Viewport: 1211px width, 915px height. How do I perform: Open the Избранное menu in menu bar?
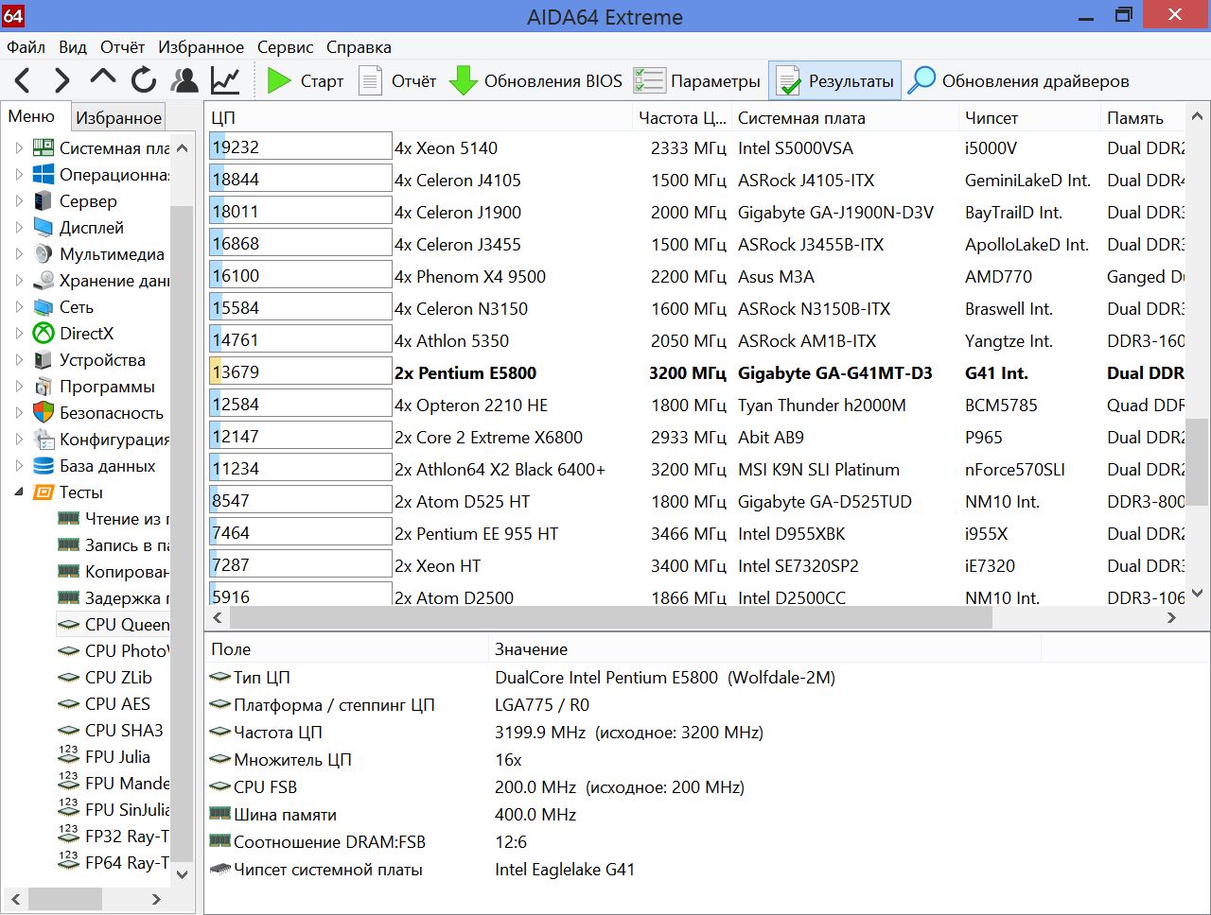pos(201,47)
